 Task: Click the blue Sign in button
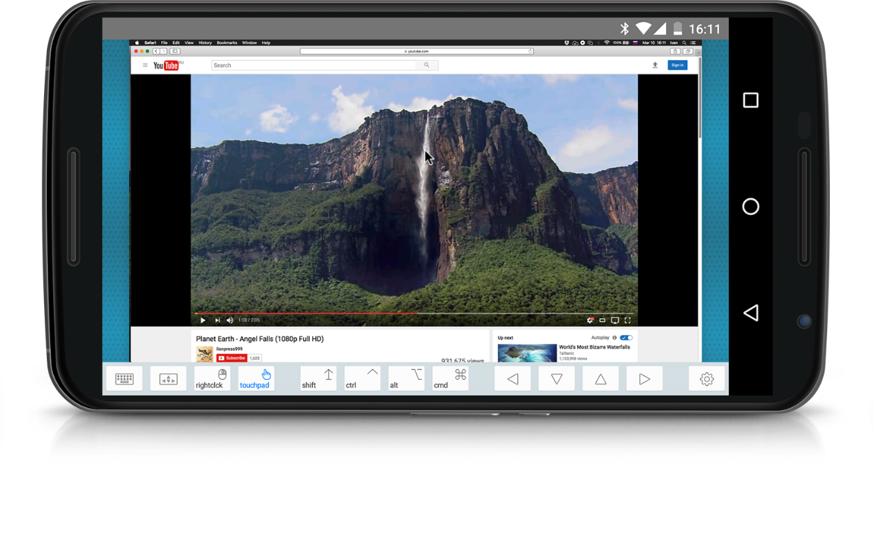677,65
